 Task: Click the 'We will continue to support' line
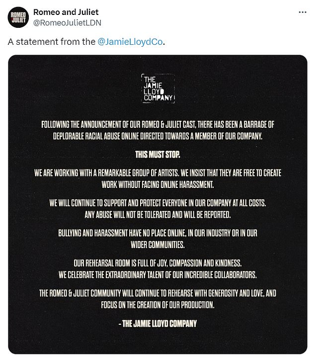pyautogui.click(x=157, y=203)
